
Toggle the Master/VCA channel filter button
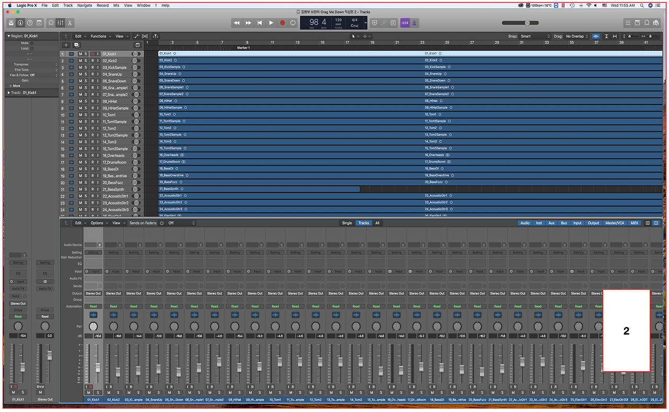(614, 223)
